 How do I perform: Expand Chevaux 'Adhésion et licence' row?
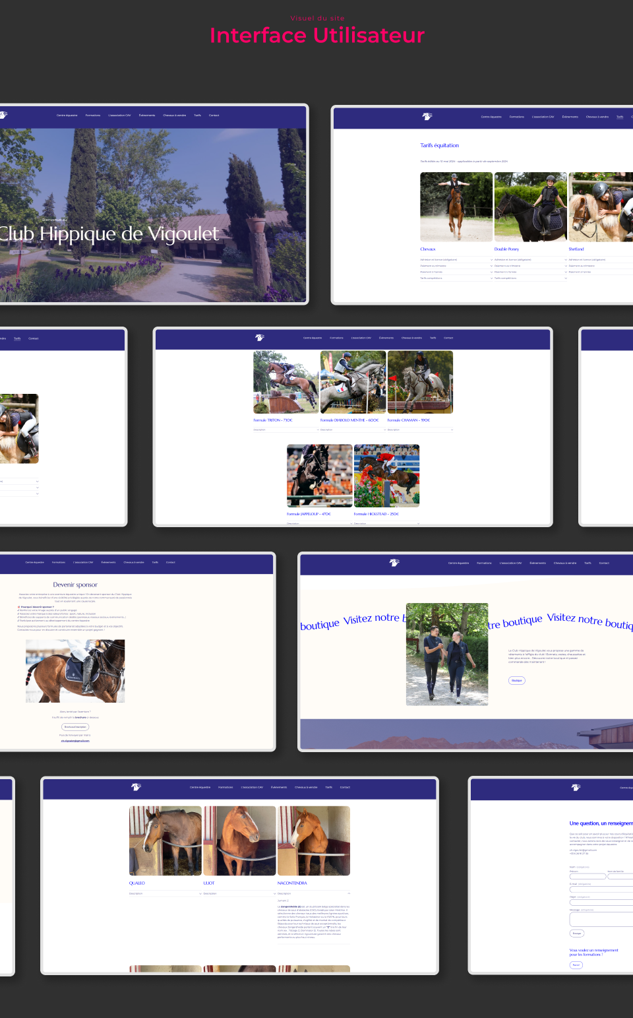tap(456, 260)
